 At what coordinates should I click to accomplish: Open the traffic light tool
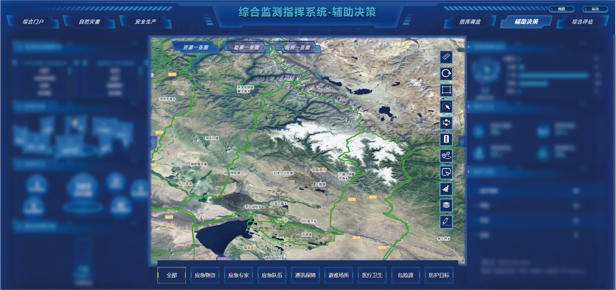[x=446, y=139]
